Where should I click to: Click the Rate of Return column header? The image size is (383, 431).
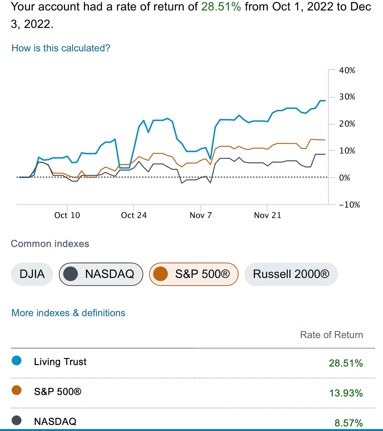pyautogui.click(x=331, y=335)
